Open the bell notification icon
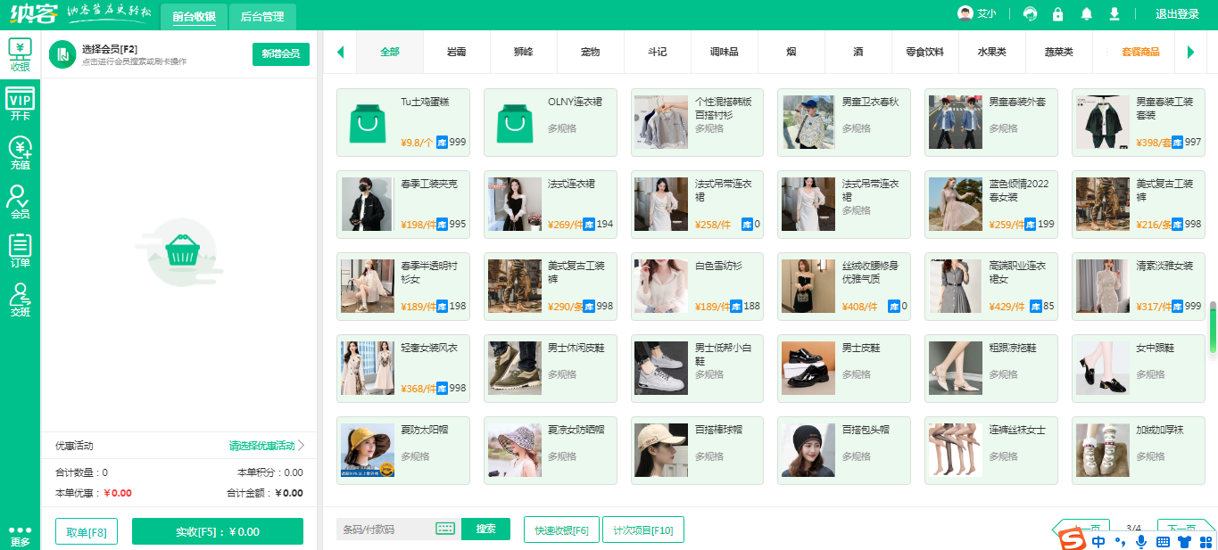 pyautogui.click(x=1088, y=13)
